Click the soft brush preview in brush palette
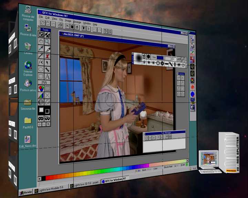248x198 pixels. coord(138,58)
